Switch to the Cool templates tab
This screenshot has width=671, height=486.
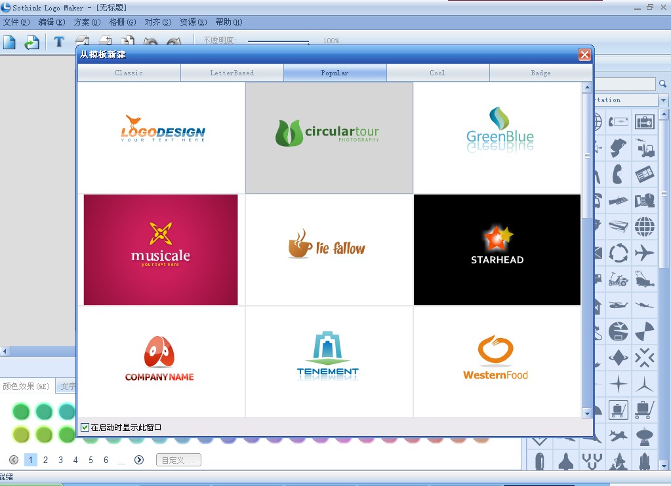(x=437, y=73)
